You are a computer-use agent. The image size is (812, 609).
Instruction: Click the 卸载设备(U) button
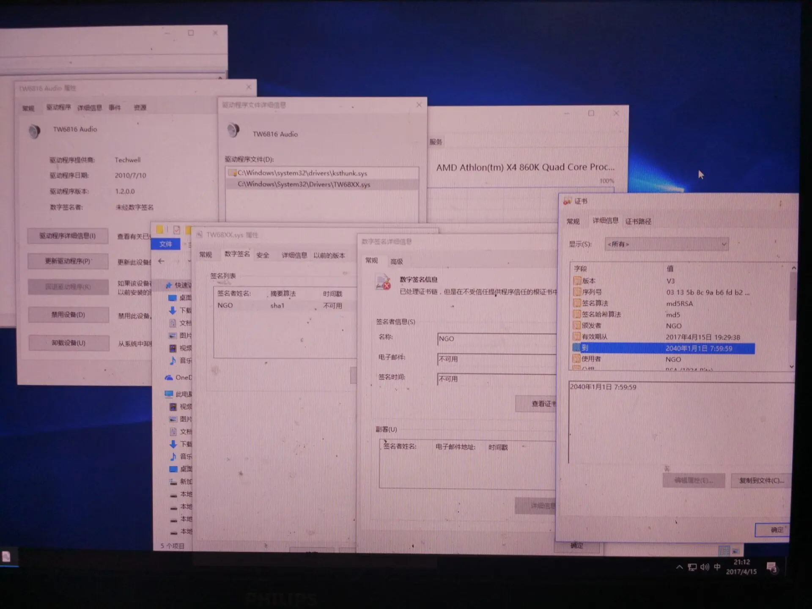69,343
